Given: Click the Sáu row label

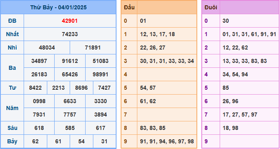Looking at the screenshot, I should [x=12, y=128].
